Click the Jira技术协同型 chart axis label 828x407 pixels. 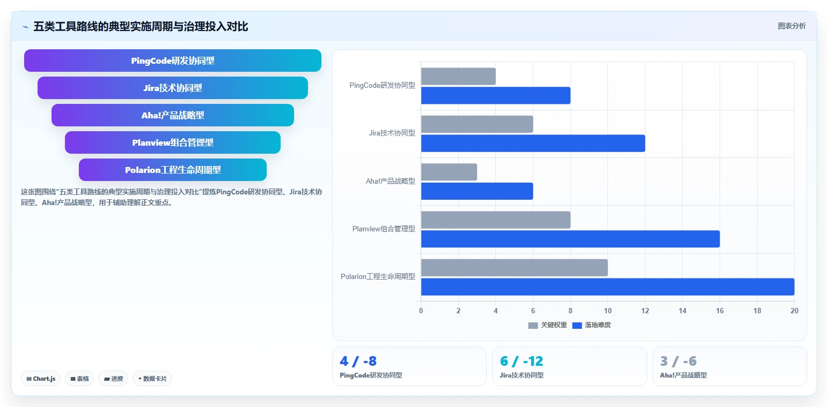point(392,133)
